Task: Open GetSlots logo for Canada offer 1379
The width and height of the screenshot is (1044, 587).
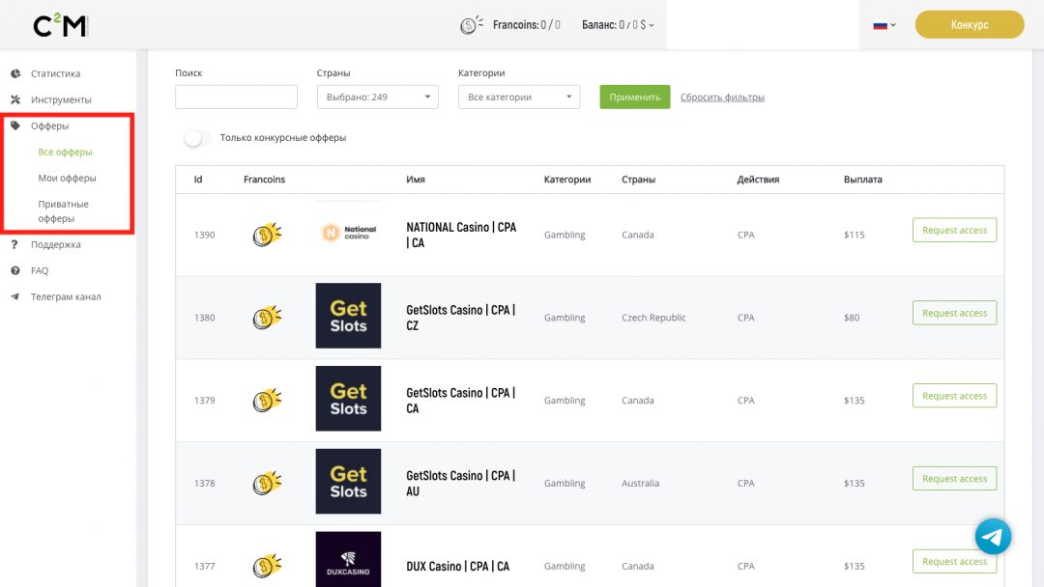Action: tap(348, 399)
